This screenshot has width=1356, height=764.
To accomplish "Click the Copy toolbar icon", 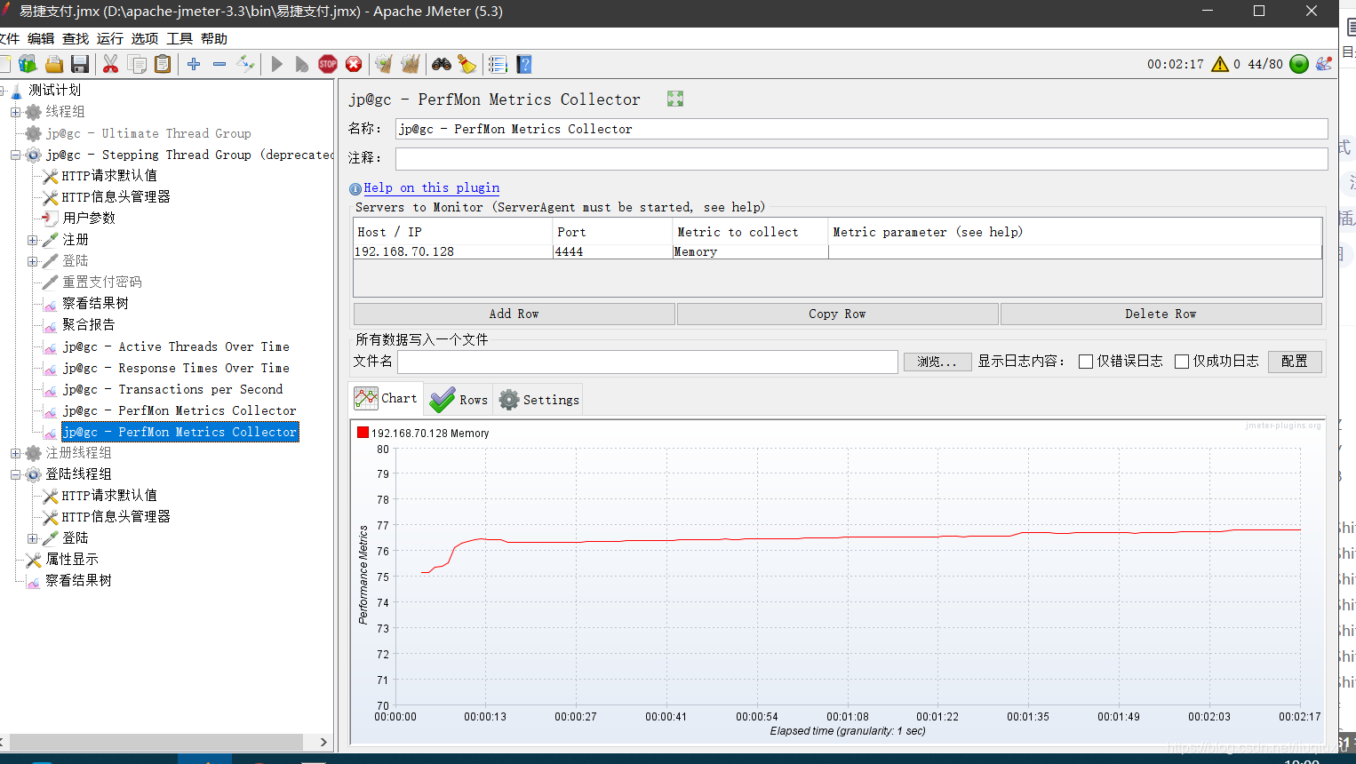I will coord(137,64).
